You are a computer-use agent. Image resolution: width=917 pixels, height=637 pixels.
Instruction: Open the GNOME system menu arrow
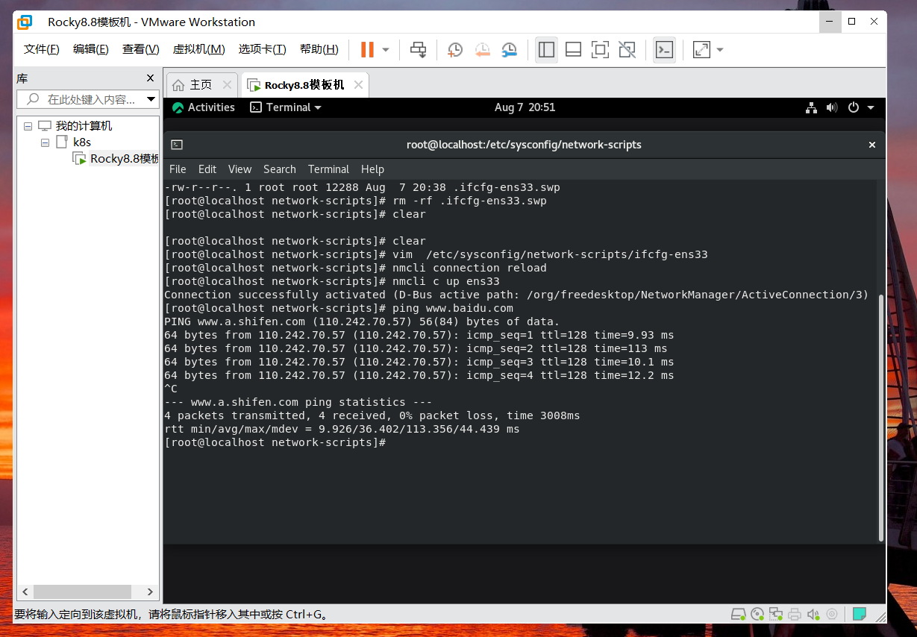[x=870, y=107]
